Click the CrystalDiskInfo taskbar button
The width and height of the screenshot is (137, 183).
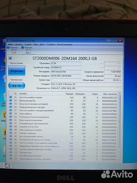[7, 165]
